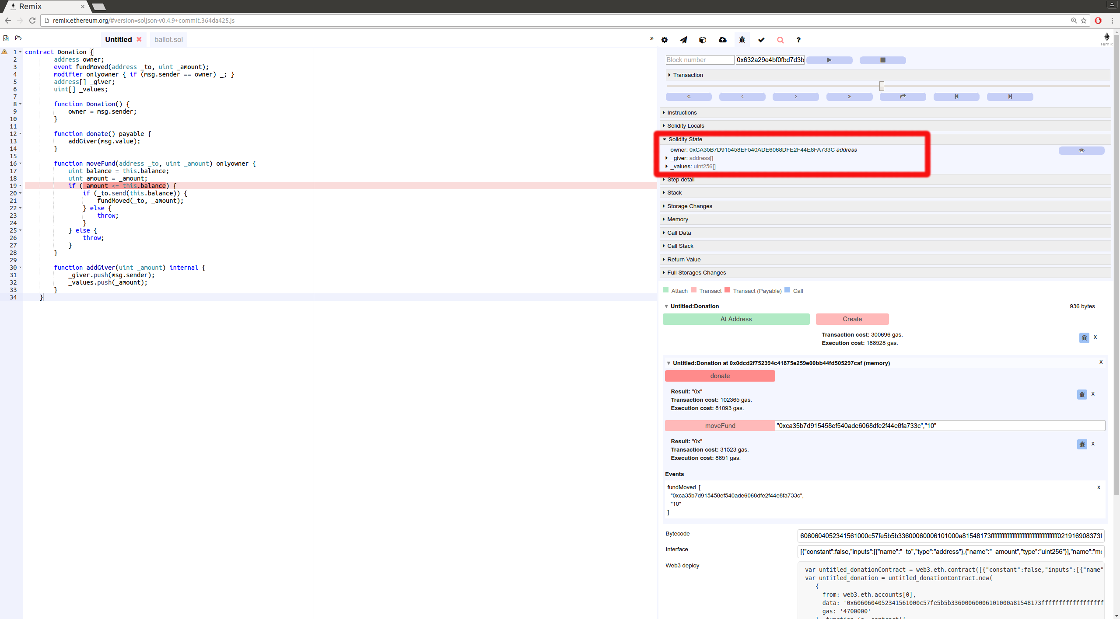Expand the Storage Changes section
This screenshot has height=619, width=1120.
click(689, 206)
